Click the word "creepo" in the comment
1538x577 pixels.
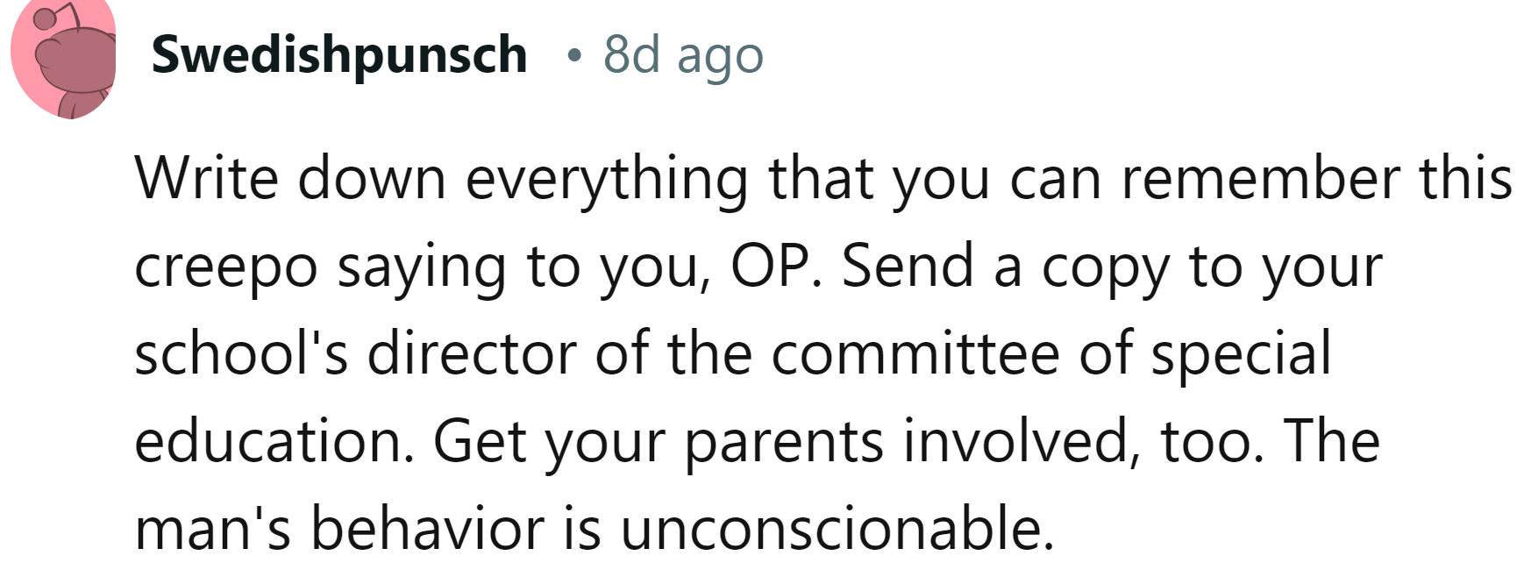coord(225,268)
